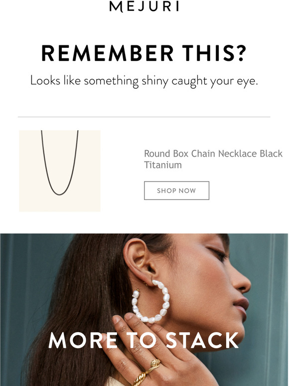Click the Mejuri logo at the top
289x386 pixels.
pyautogui.click(x=144, y=6)
